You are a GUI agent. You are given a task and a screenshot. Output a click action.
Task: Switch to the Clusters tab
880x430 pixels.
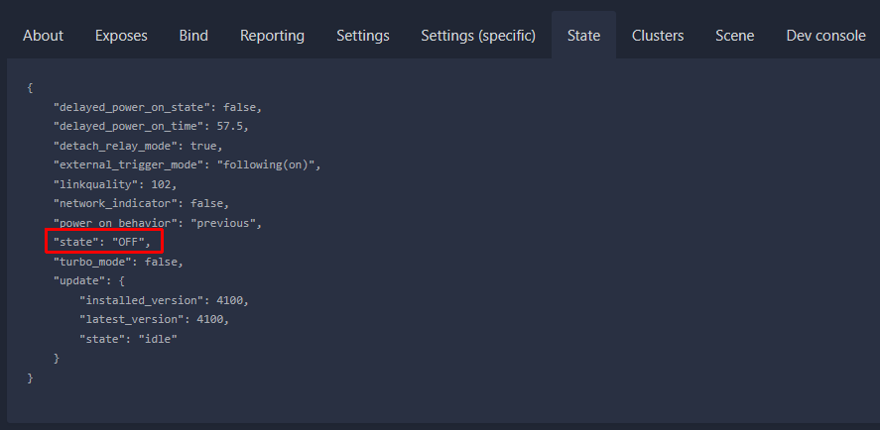pos(658,36)
